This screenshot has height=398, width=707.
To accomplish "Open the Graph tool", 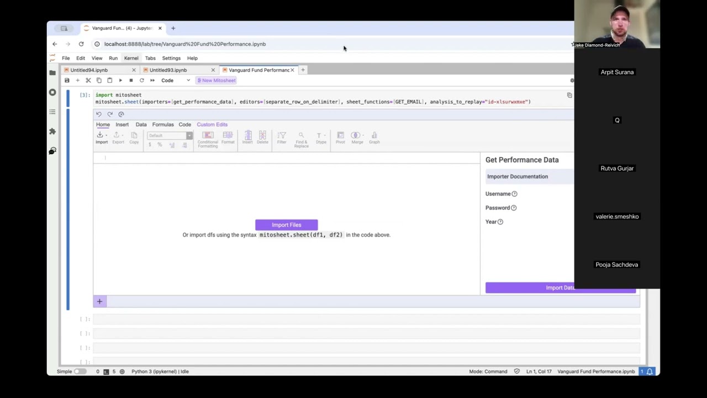I will [374, 138].
